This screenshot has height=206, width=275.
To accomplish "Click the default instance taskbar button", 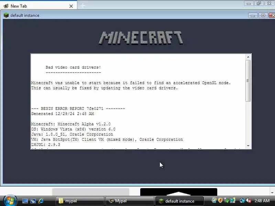I will click(x=179, y=201).
